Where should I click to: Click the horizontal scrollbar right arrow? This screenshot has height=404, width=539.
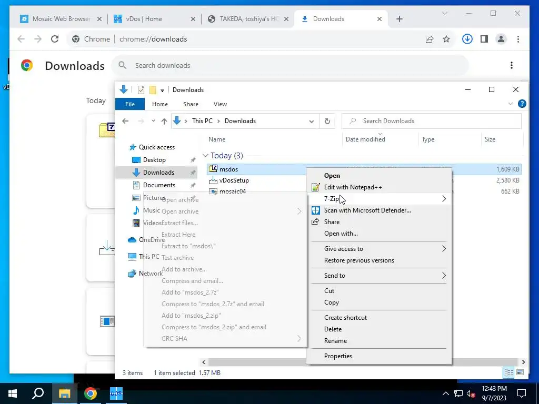(x=523, y=362)
